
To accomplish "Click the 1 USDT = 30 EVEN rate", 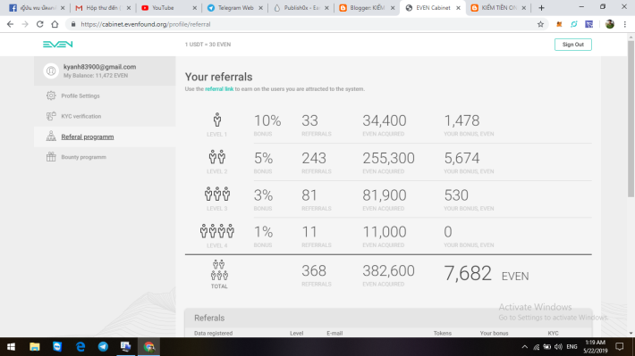I will click(207, 45).
